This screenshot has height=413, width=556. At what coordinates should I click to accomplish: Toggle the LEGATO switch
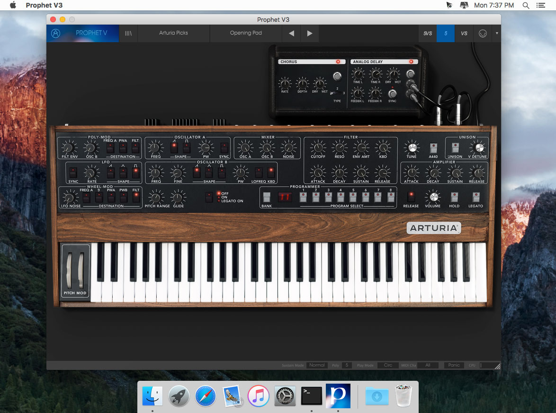click(x=476, y=197)
